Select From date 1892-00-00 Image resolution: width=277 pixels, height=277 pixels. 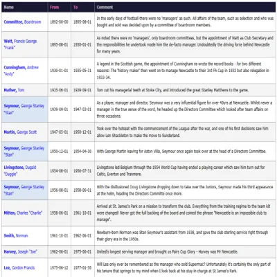59,22
